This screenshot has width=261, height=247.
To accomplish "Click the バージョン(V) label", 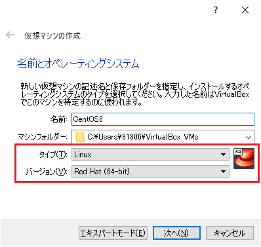I will pos(47,172).
